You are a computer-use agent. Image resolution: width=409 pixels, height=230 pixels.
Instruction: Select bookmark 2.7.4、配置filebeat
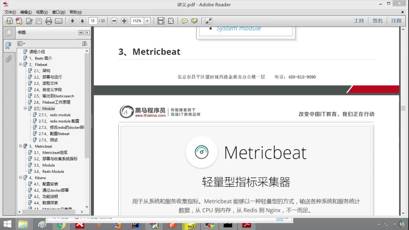click(x=54, y=134)
